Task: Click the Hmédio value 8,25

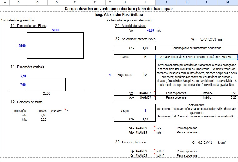Action: pos(233,97)
